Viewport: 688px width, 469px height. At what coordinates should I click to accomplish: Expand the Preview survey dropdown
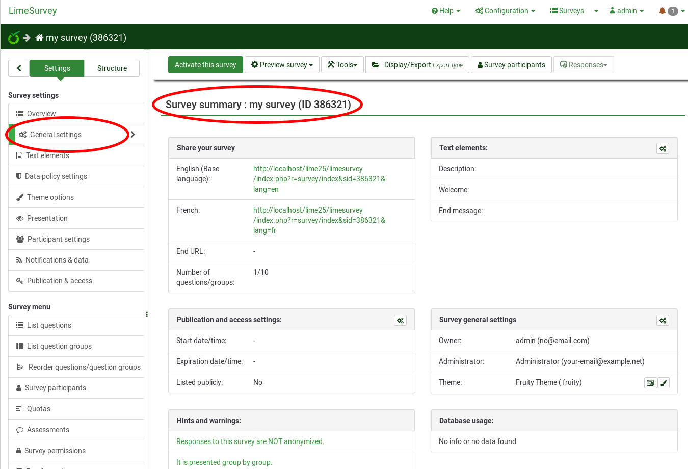(x=282, y=65)
